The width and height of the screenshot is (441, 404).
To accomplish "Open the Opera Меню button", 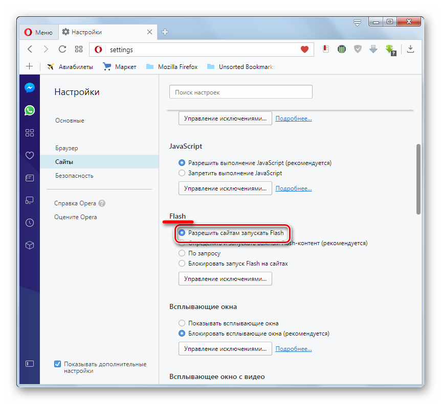I will click(38, 32).
